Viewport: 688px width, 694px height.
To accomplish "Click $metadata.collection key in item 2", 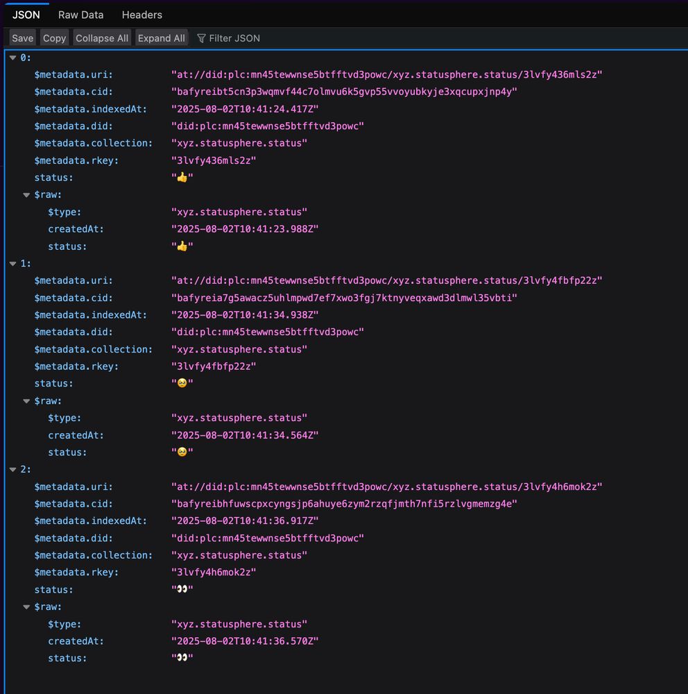I will click(94, 555).
